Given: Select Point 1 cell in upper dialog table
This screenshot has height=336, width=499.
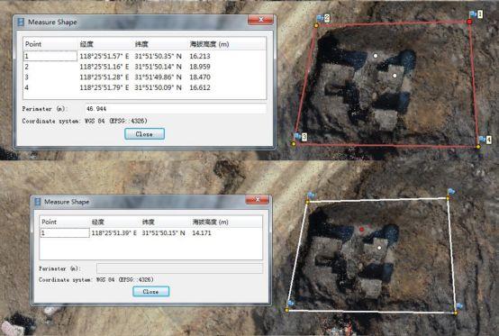Looking at the screenshot, I should point(50,57).
